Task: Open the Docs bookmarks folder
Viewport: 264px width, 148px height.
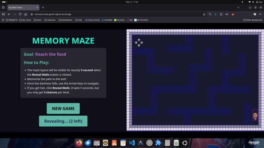Action: (x=38, y=20)
